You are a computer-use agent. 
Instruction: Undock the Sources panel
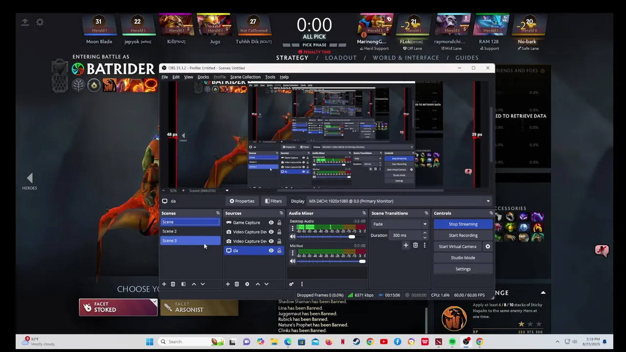pos(281,213)
